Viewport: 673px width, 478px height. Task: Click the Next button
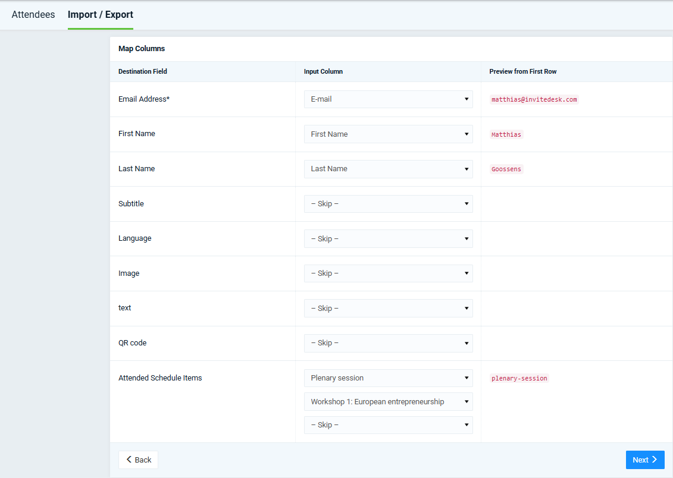pos(644,460)
